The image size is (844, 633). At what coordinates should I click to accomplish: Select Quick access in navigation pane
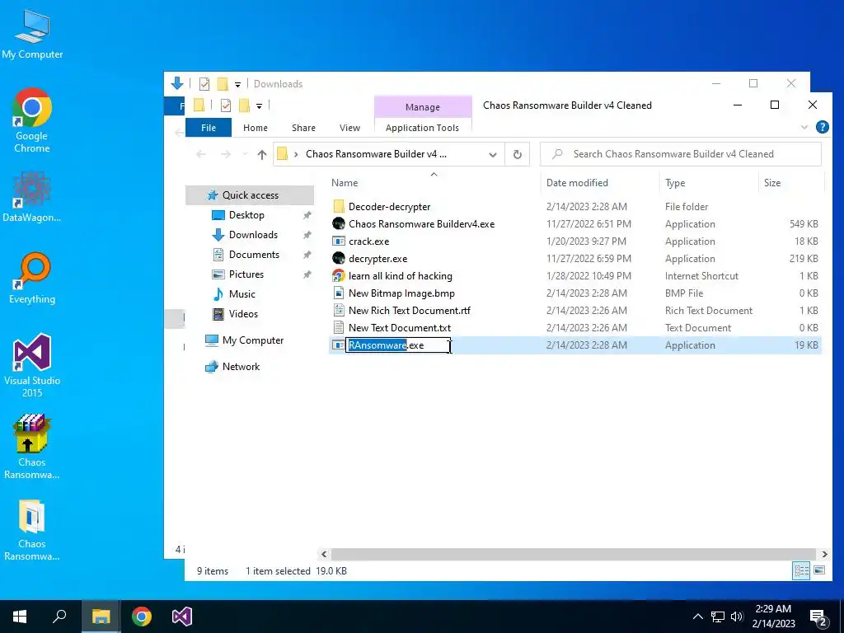[251, 195]
